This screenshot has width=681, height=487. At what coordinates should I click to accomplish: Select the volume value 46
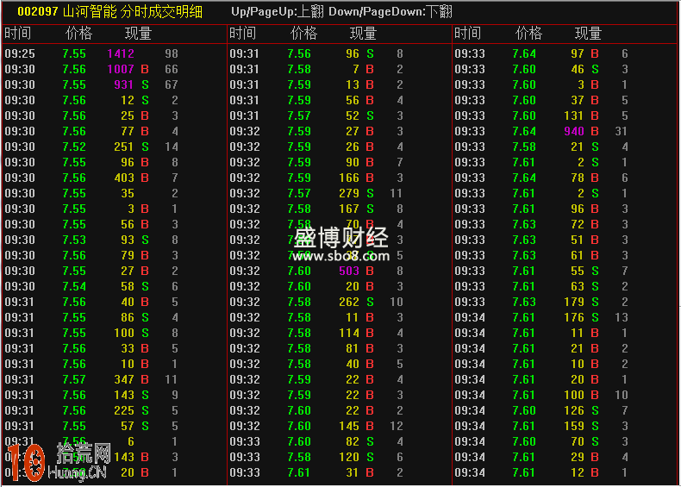[578, 69]
